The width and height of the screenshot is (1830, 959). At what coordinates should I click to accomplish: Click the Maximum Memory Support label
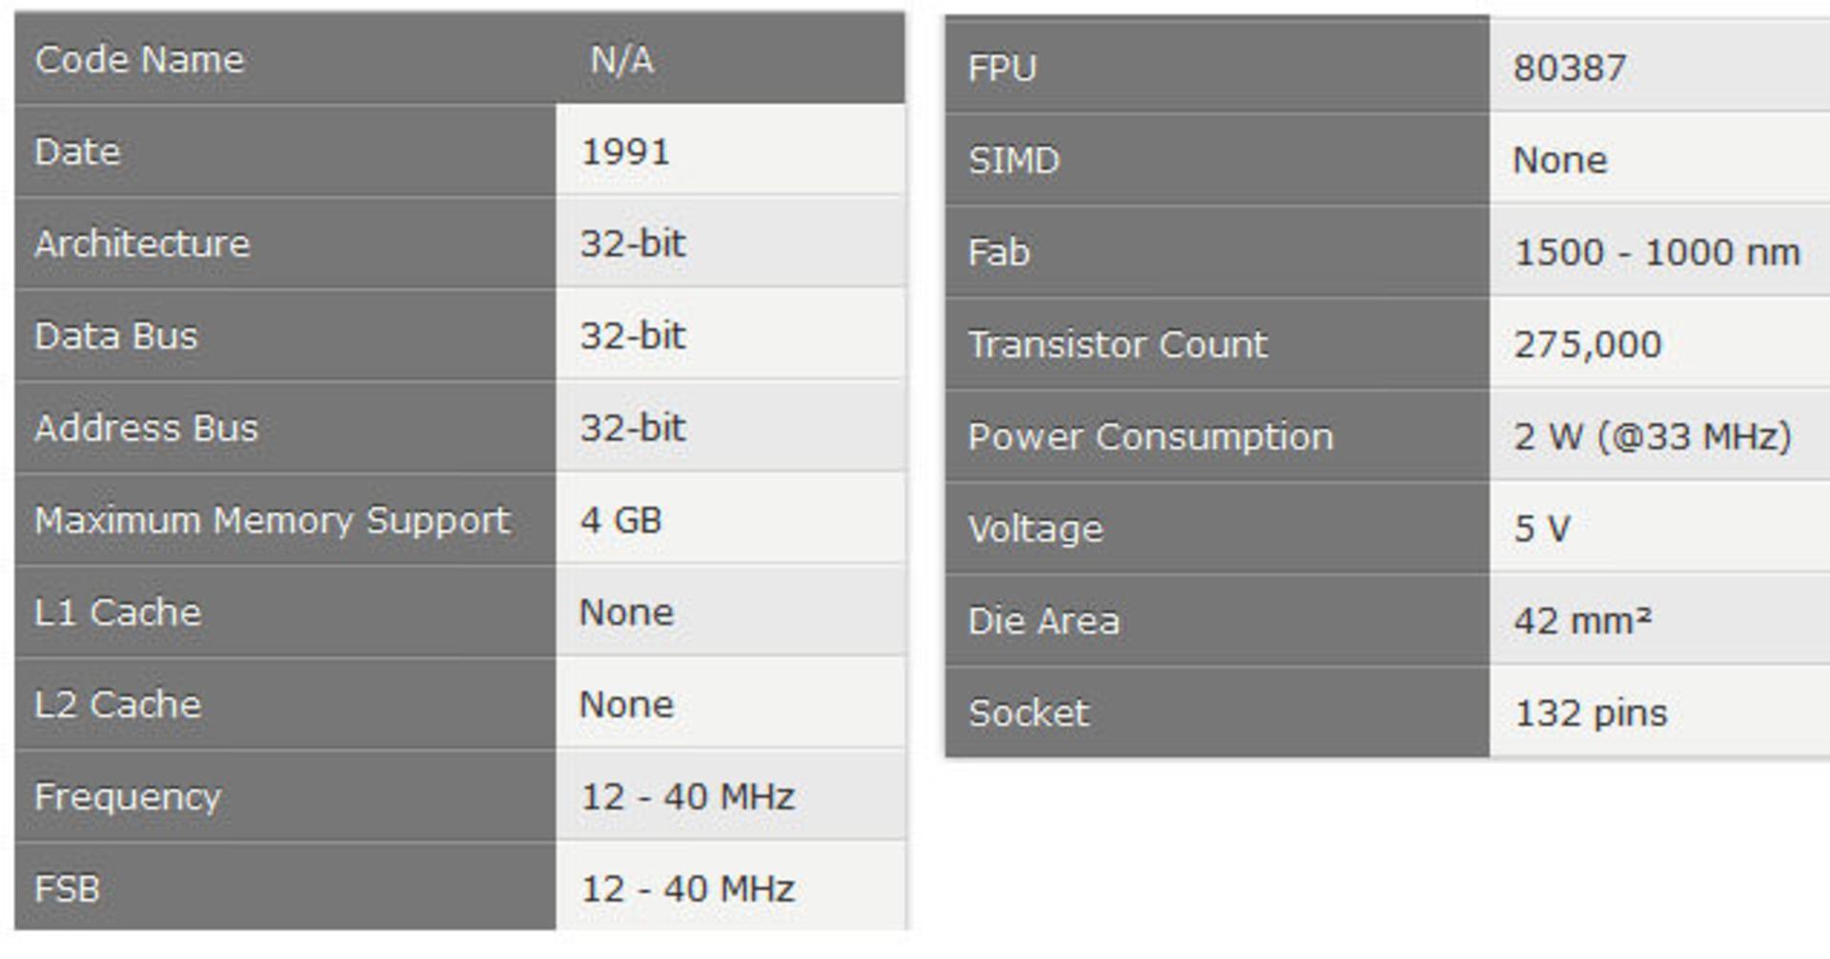[273, 520]
